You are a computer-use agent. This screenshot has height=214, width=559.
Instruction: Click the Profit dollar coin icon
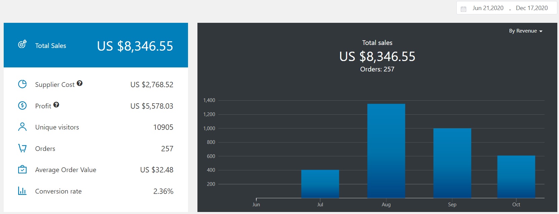click(x=22, y=106)
